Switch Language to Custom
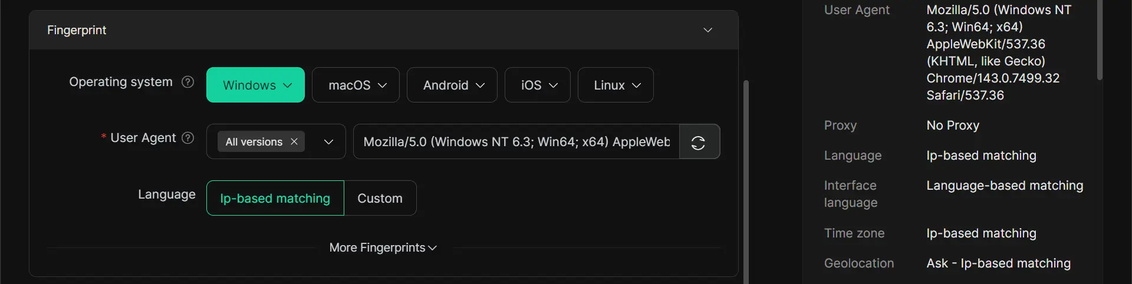Screen dimensions: 1132x284 pos(380,199)
